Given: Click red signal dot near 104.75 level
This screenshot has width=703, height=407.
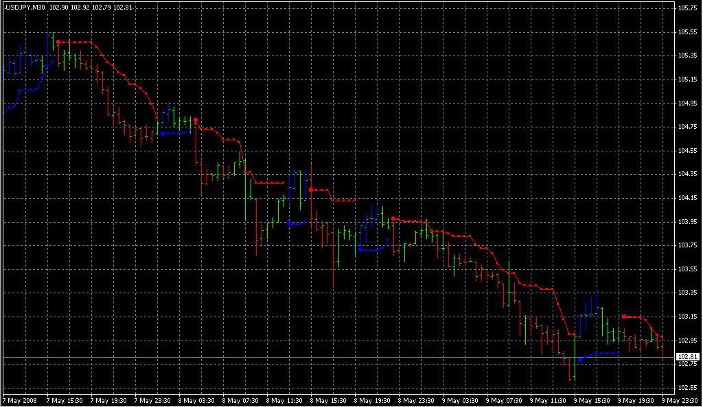Looking at the screenshot, I should point(196,120).
